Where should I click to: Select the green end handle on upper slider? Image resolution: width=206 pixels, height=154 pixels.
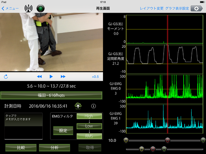[203, 140]
